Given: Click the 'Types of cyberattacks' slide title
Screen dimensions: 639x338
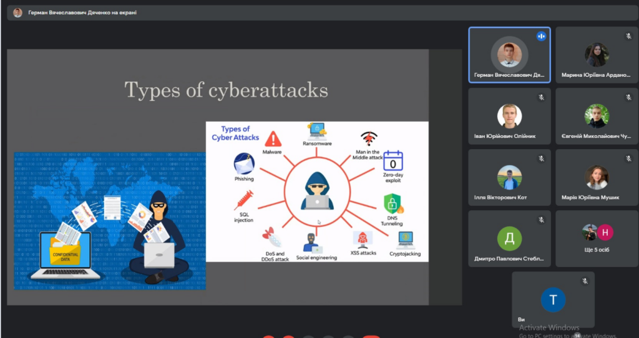Looking at the screenshot, I should 226,90.
